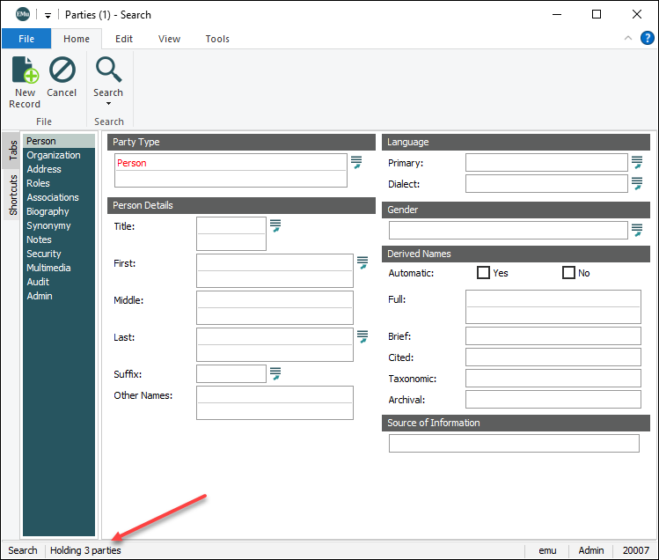Image resolution: width=659 pixels, height=560 pixels.
Task: Open lookup list for Title field
Action: coord(275,226)
